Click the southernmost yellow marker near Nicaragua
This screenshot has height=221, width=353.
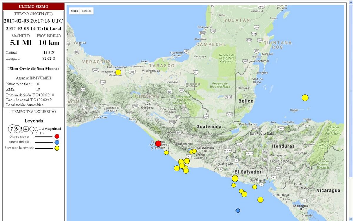tap(260, 200)
